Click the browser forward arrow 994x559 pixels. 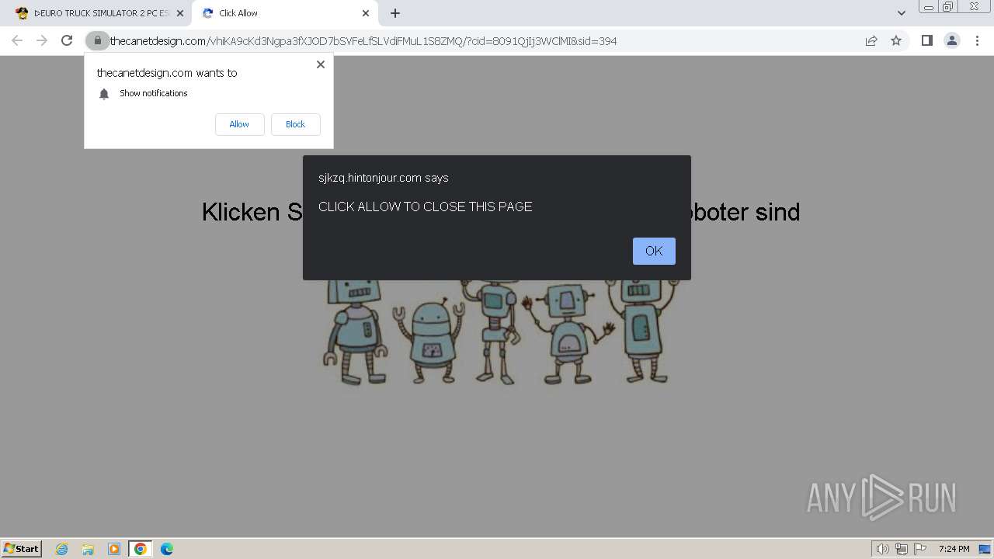click(42, 40)
